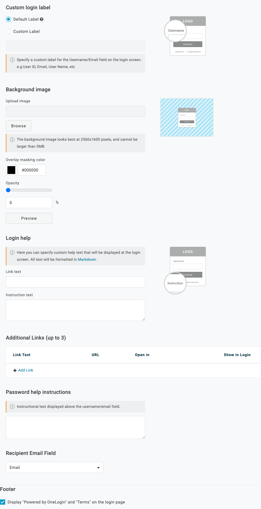Click the black overlay masking color swatch
The width and height of the screenshot is (261, 509).
click(11, 170)
